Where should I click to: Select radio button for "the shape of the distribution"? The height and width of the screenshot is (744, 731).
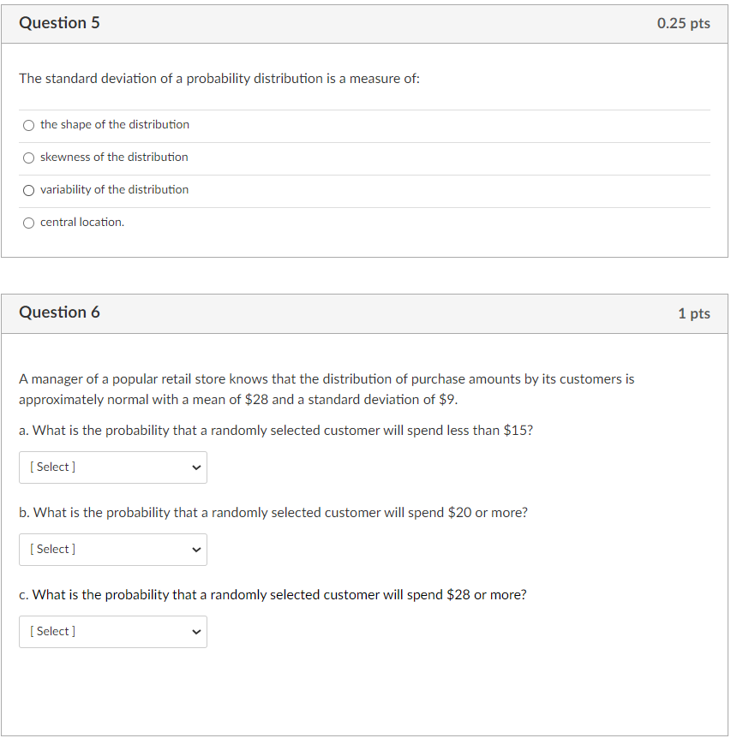[28, 125]
